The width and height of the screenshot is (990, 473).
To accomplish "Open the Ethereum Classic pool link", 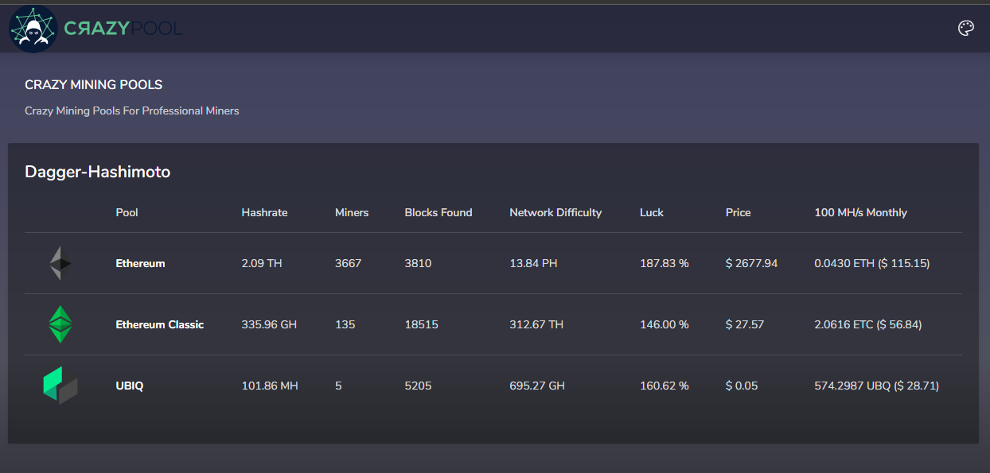I will (160, 324).
